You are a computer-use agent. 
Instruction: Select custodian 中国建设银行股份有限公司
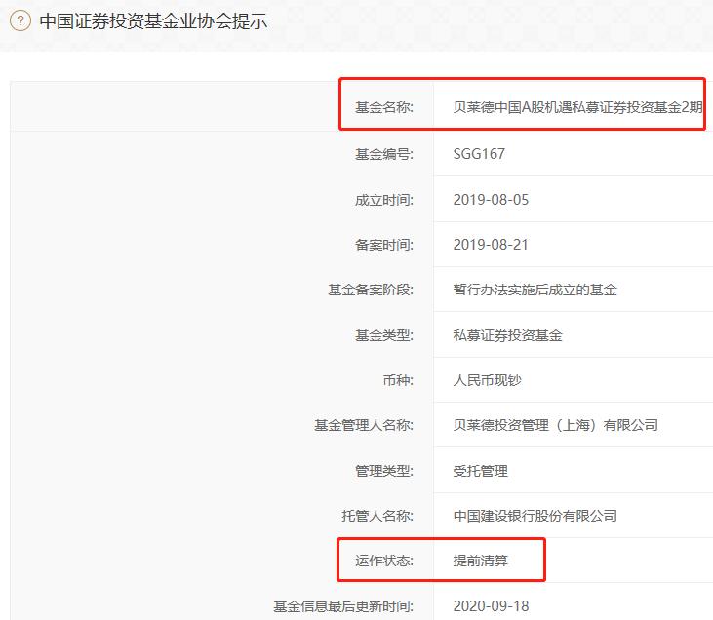[535, 516]
